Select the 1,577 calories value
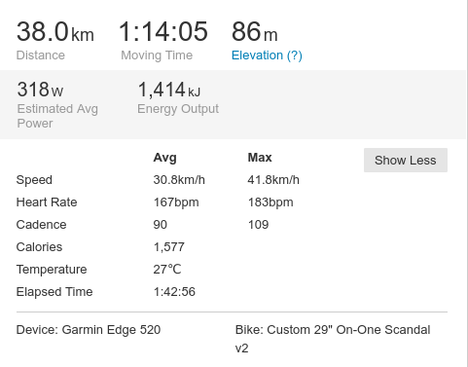 [x=168, y=247]
